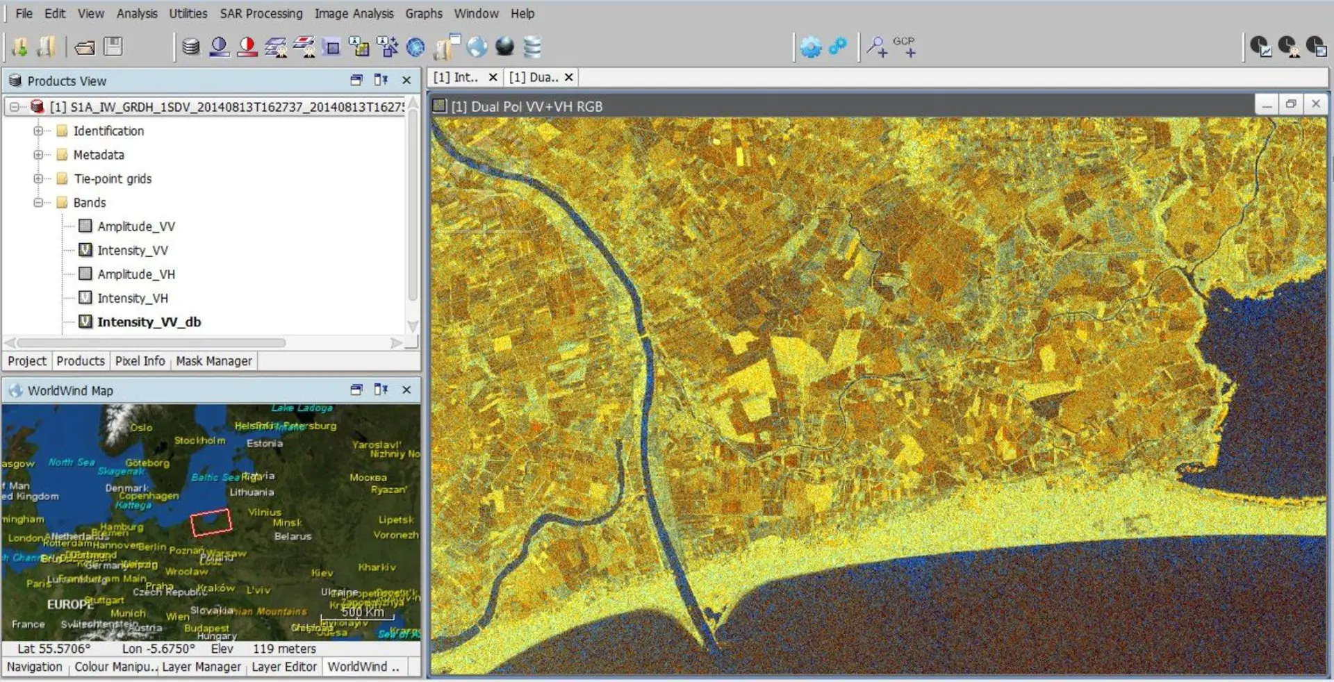Click the Products View horizontal scrollbar

tap(151, 343)
